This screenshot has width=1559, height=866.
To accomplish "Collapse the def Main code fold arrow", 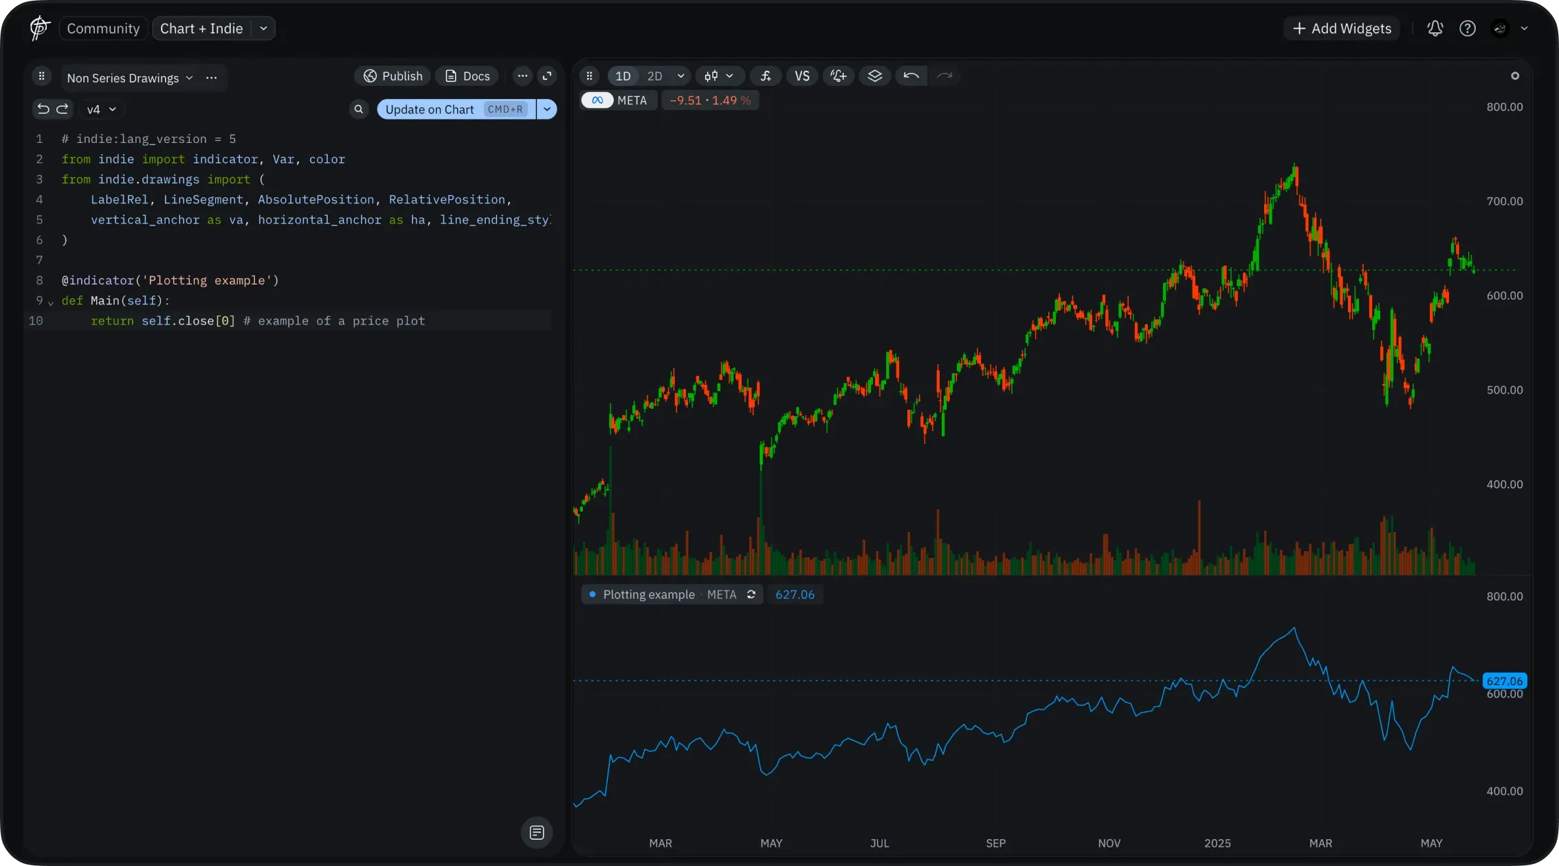I will coord(51,302).
